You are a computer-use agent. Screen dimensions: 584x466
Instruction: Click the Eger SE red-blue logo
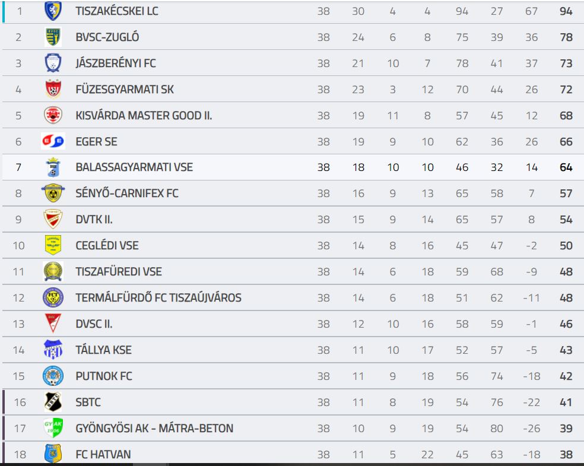click(x=53, y=141)
